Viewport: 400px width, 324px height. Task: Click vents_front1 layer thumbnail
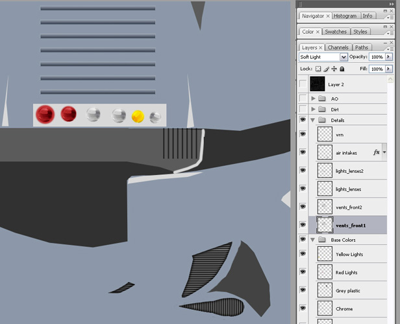pos(325,225)
